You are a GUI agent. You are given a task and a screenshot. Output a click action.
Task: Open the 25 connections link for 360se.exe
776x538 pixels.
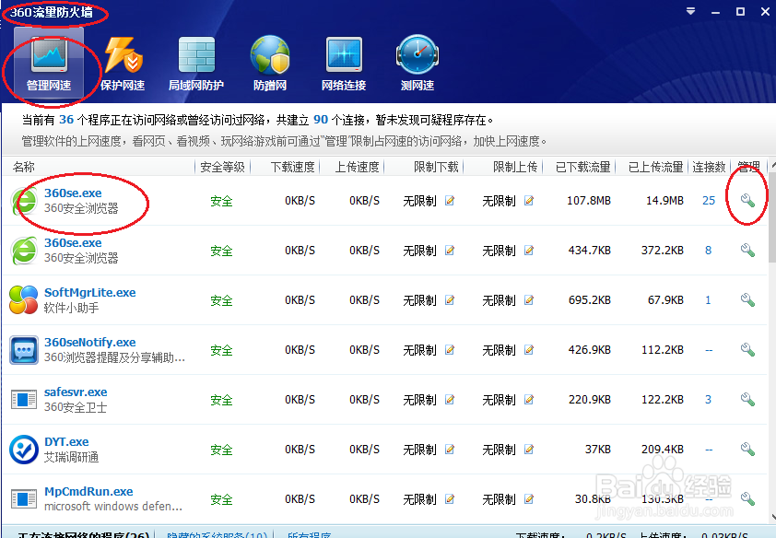[x=709, y=200]
